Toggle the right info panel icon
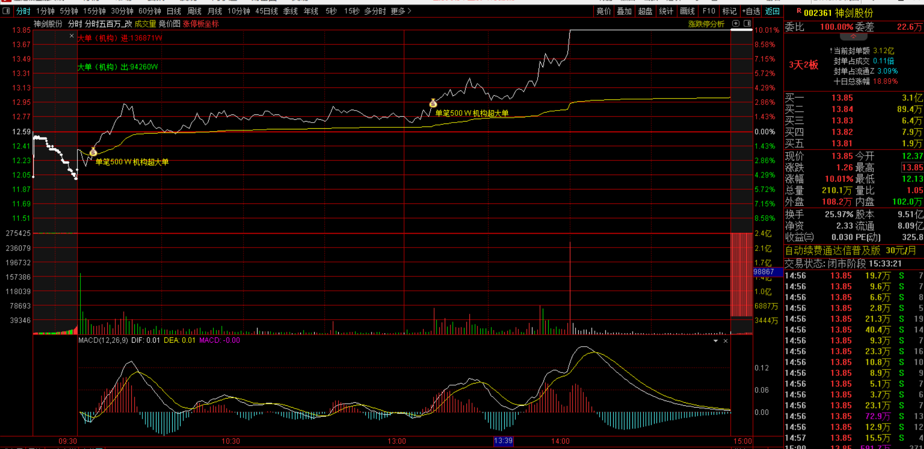Screen dimensions: 924x449 (747, 24)
